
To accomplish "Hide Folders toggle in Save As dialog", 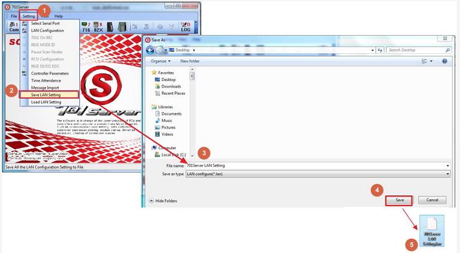I will pos(163,201).
